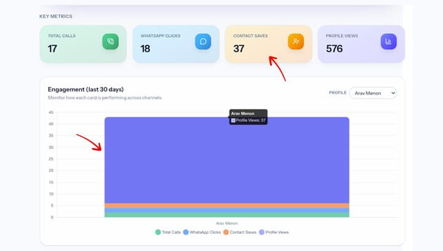Click the 576 profile views value
443x251 pixels.
334,49
